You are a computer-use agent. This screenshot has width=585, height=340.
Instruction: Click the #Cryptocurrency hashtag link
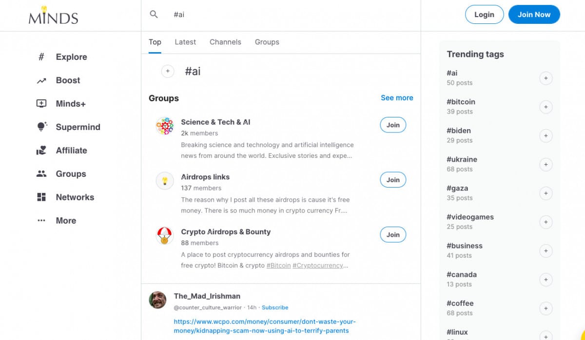point(318,265)
